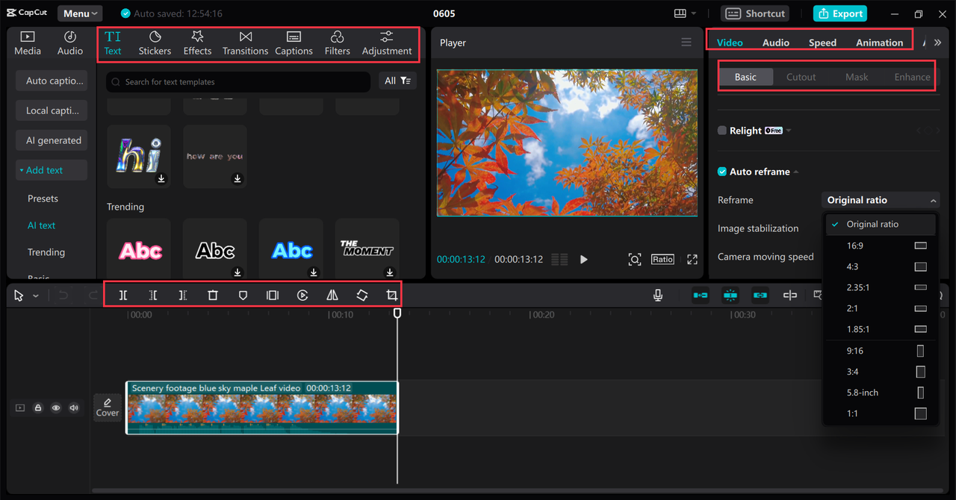The image size is (956, 500).
Task: Click the AI generated button
Action: (52, 140)
